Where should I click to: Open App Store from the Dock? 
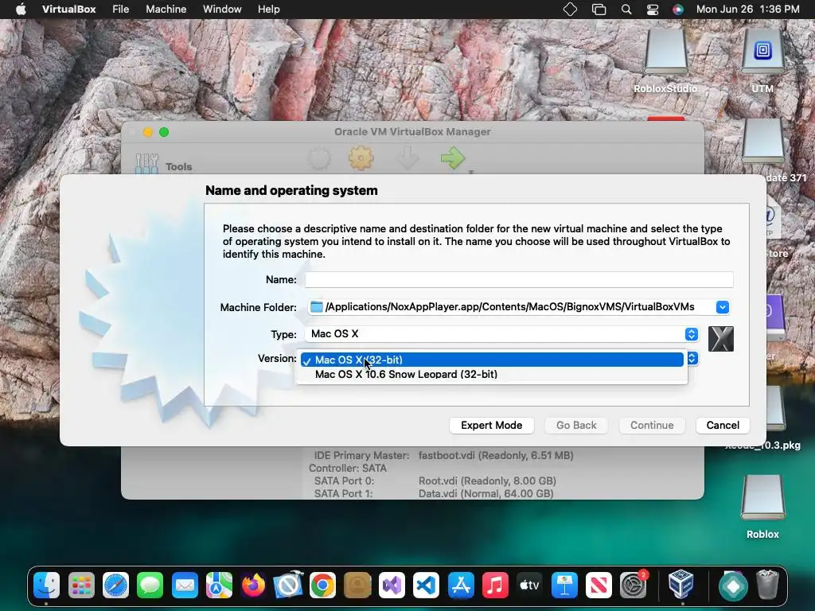(461, 586)
